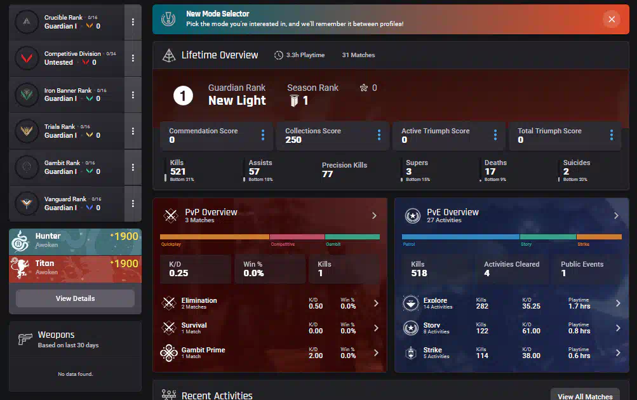The image size is (637, 400).
Task: Open Strike details via its chevron
Action: coord(618,353)
